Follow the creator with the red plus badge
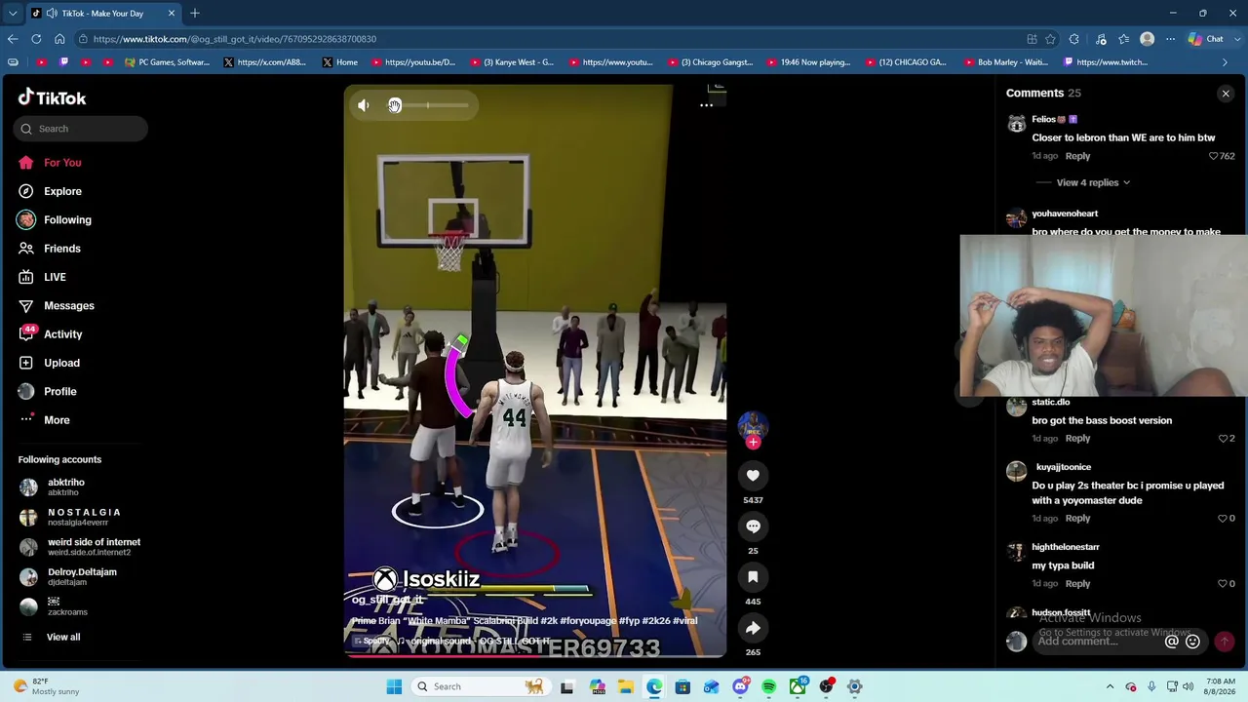1248x702 pixels. tap(753, 443)
